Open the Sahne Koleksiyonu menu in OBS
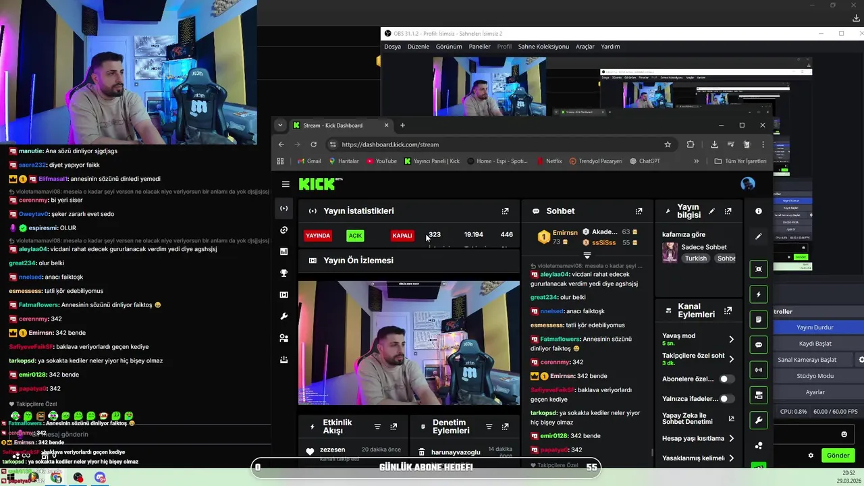This screenshot has width=864, height=486. click(543, 47)
